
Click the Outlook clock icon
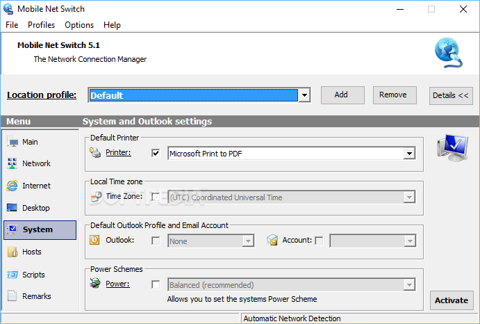[x=94, y=240]
